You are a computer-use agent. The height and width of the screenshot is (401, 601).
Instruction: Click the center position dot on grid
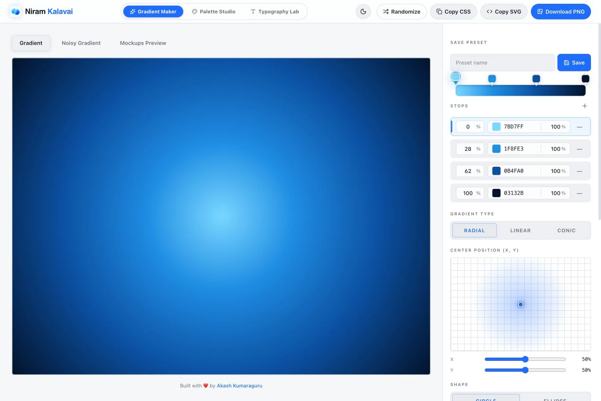point(520,305)
